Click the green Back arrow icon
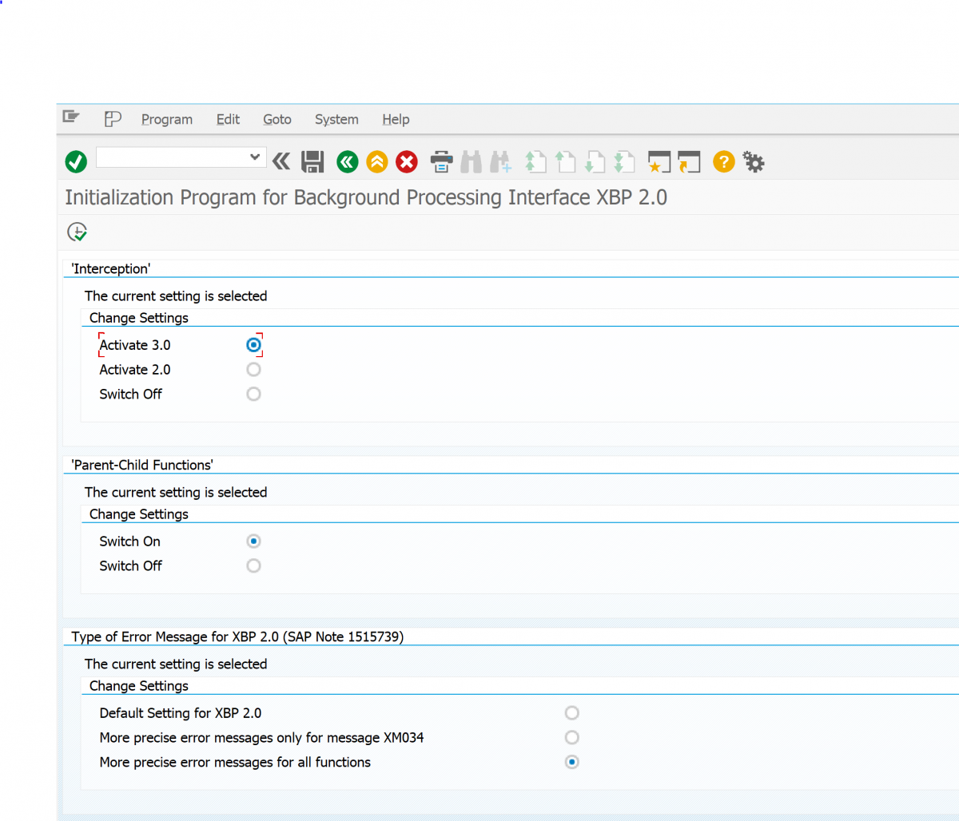The height and width of the screenshot is (821, 959). point(347,162)
